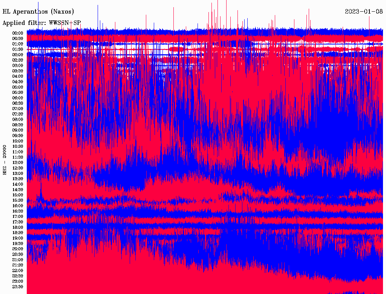This screenshot has width=386, height=294.
Task: Select the 22:00 time label
Action: click(x=18, y=271)
